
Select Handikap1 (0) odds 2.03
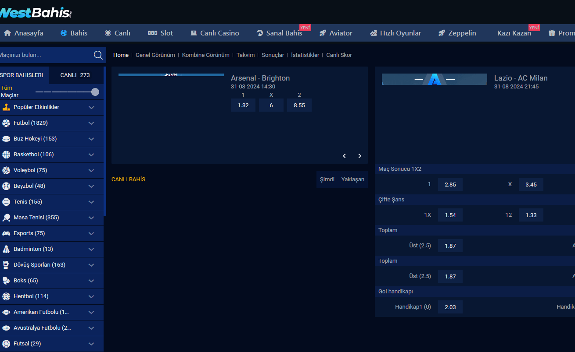[450, 307]
